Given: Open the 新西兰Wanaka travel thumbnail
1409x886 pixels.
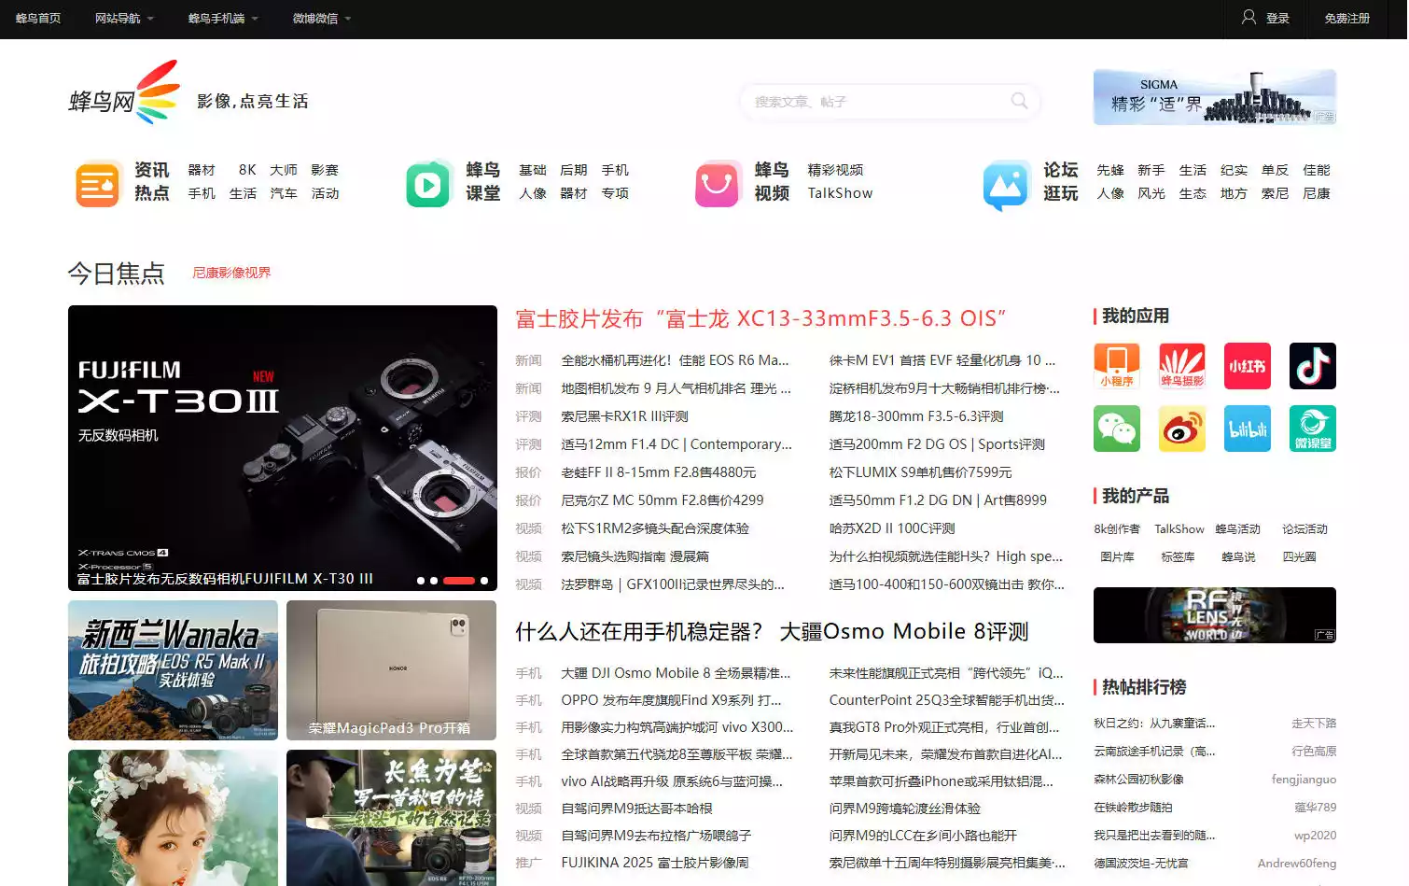Looking at the screenshot, I should click(174, 670).
